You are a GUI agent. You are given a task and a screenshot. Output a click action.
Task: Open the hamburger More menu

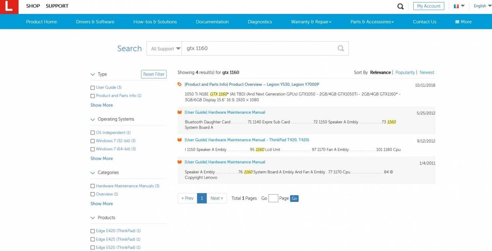[463, 22]
